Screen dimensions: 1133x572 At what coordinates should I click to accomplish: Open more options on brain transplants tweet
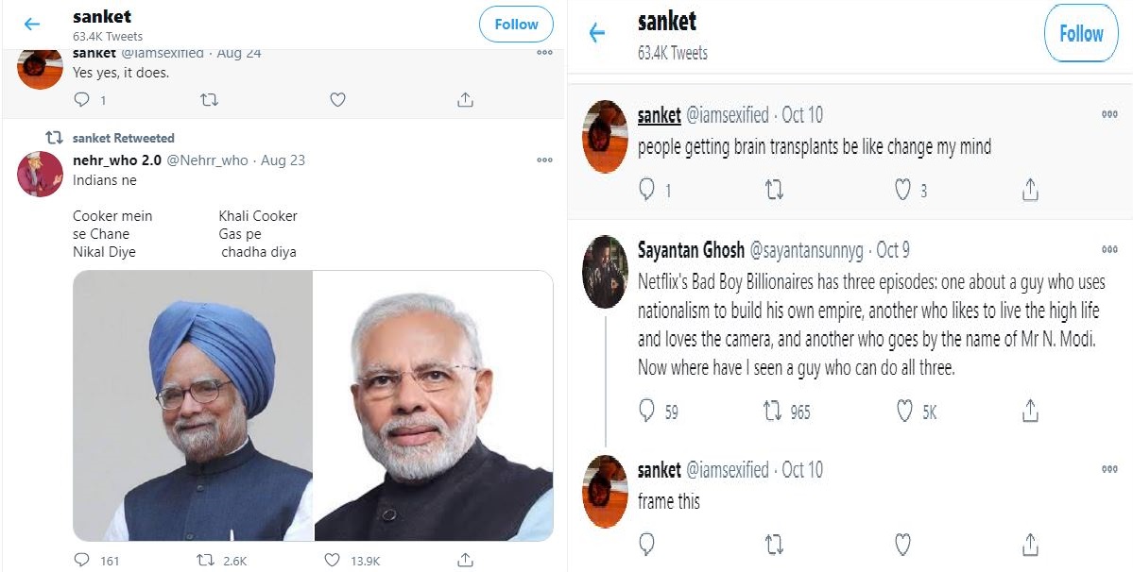[1108, 114]
